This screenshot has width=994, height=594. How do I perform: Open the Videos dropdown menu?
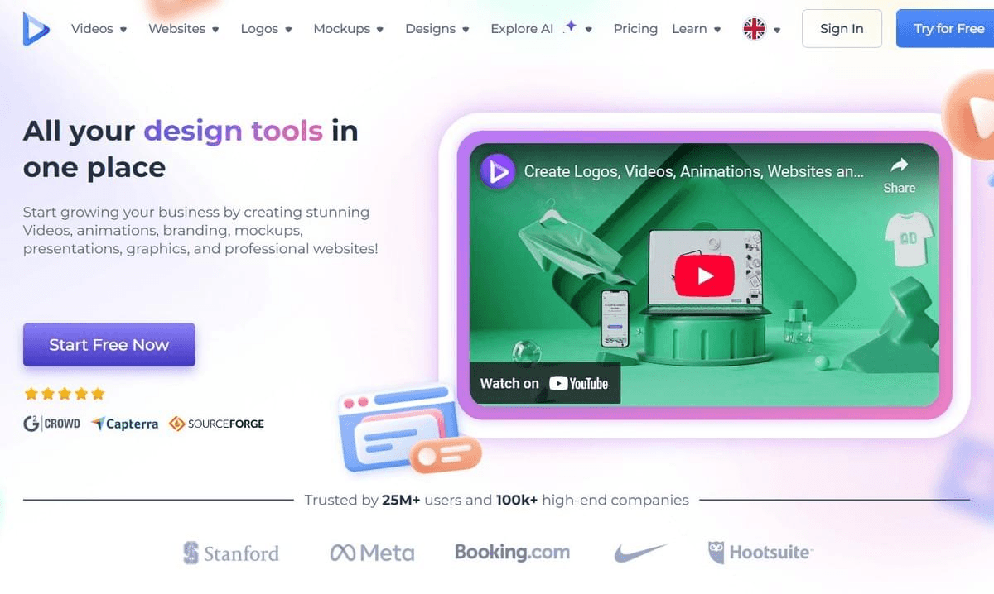point(99,29)
